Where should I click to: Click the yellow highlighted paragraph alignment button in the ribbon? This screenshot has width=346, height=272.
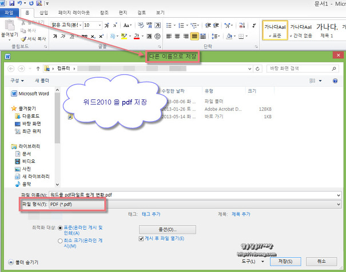[194, 36]
